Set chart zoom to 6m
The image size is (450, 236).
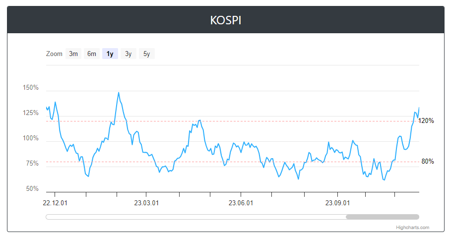coord(92,54)
